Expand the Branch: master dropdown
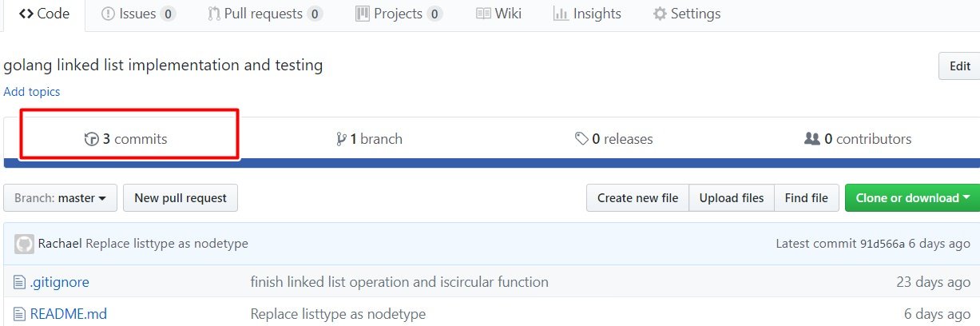980x326 pixels. (x=61, y=198)
